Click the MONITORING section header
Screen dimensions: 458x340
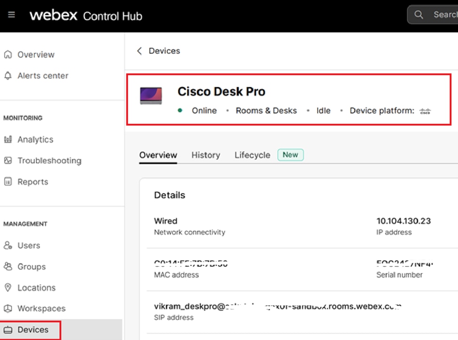pyautogui.click(x=23, y=118)
